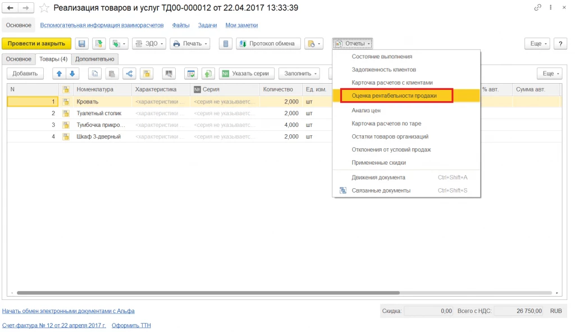Open the Еще menu of the goods table
This screenshot has width=575, height=332.
pos(550,74)
